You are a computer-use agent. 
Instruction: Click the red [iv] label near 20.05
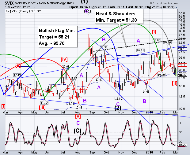65,60
